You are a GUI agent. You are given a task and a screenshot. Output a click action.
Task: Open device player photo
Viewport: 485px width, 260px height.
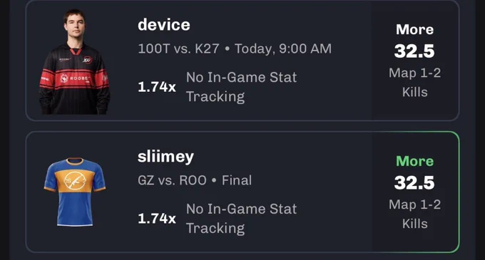click(75, 62)
